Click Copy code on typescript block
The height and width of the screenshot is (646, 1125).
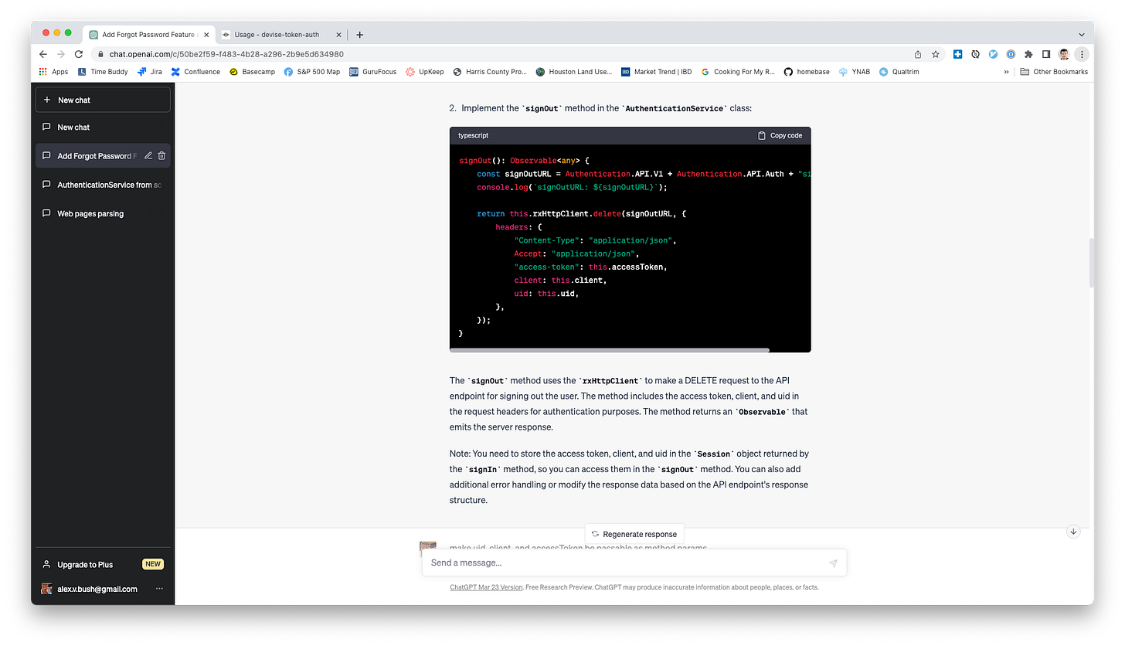click(780, 135)
